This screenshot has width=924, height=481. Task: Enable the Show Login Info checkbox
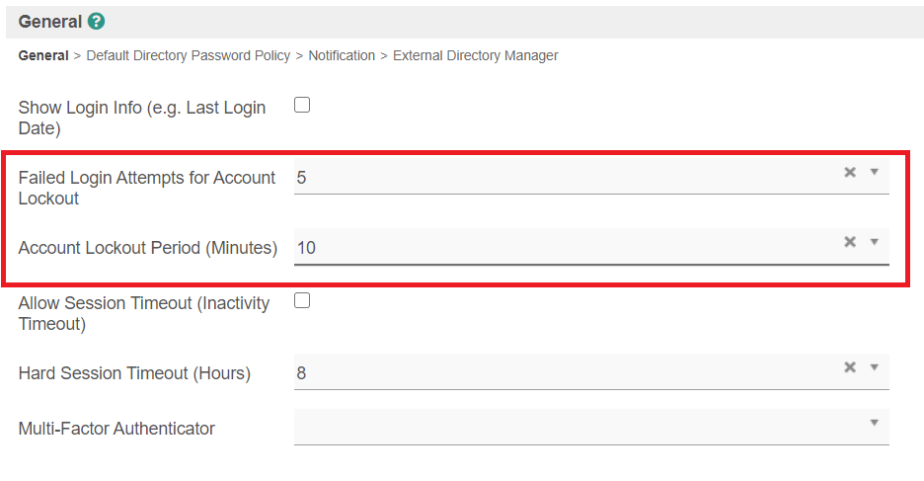click(302, 105)
